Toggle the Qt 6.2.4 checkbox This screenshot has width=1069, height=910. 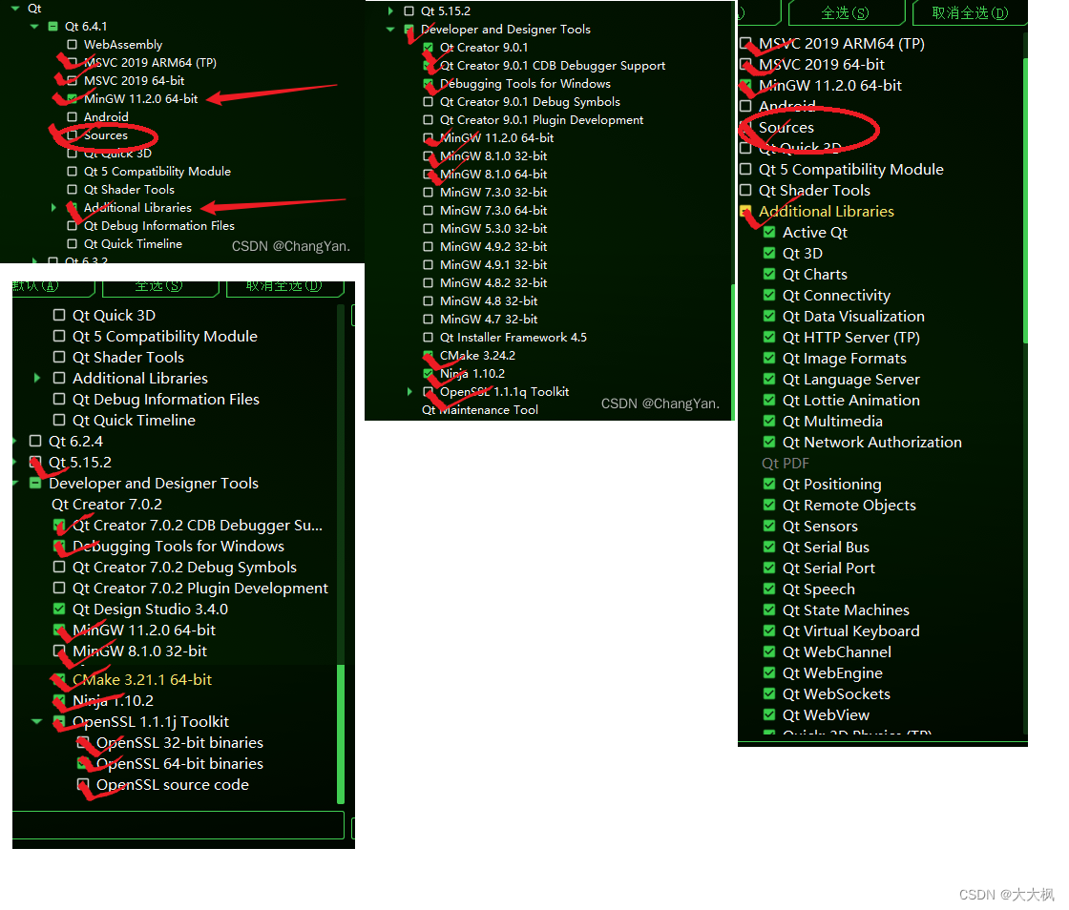(x=35, y=441)
